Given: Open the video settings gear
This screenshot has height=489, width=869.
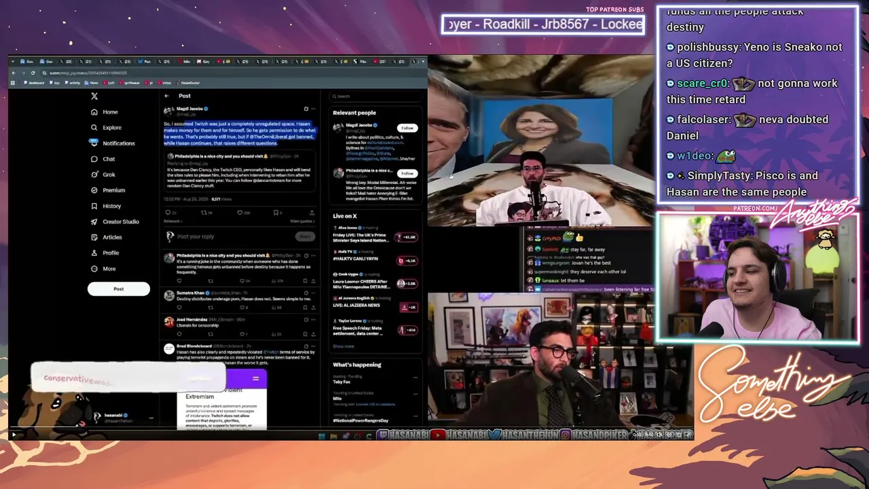Looking at the screenshot, I should 669,435.
